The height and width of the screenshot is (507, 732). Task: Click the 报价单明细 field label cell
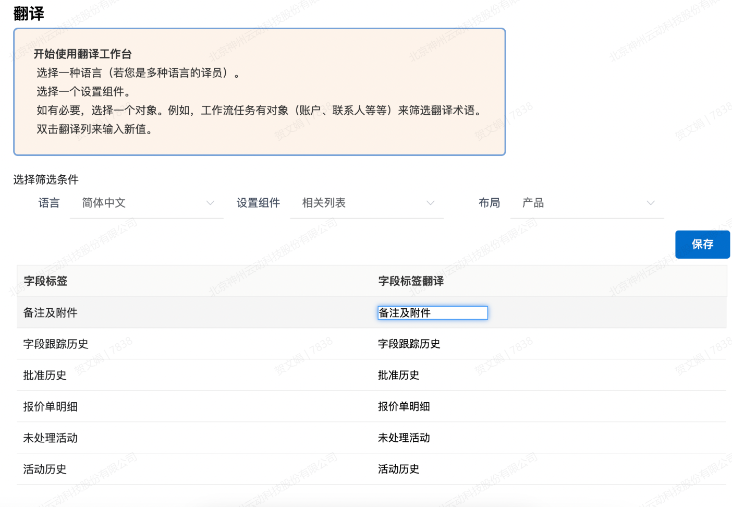(50, 407)
